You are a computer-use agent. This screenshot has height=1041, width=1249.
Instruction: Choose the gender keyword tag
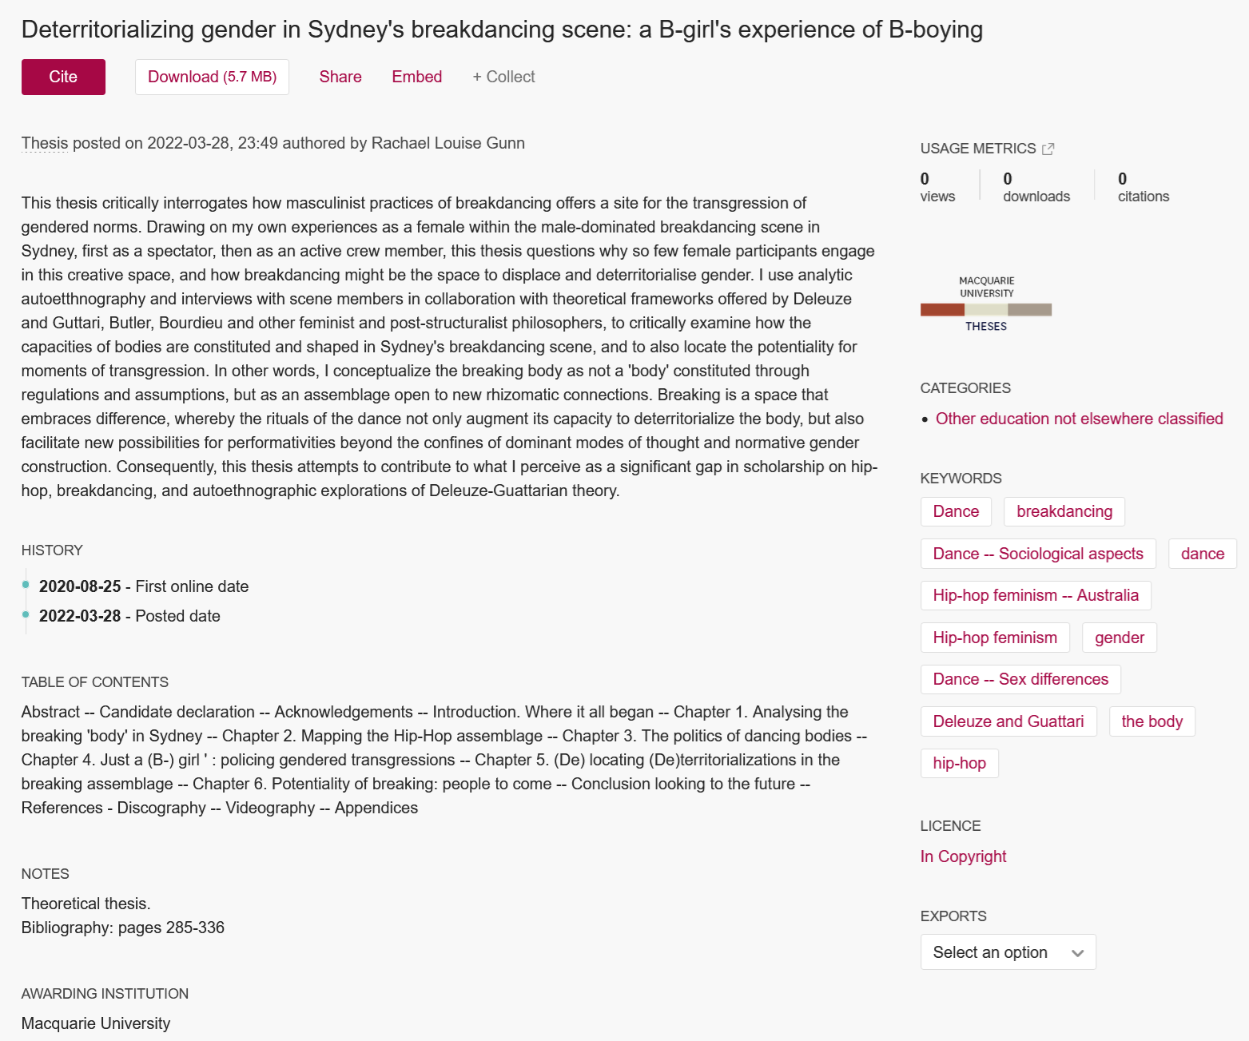click(1120, 638)
